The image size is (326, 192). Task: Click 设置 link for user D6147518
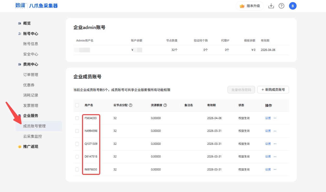click(268, 156)
